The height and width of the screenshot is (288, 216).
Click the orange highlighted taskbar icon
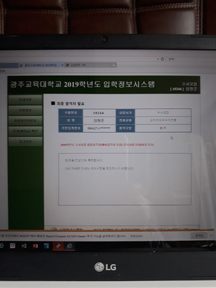(x=58, y=246)
